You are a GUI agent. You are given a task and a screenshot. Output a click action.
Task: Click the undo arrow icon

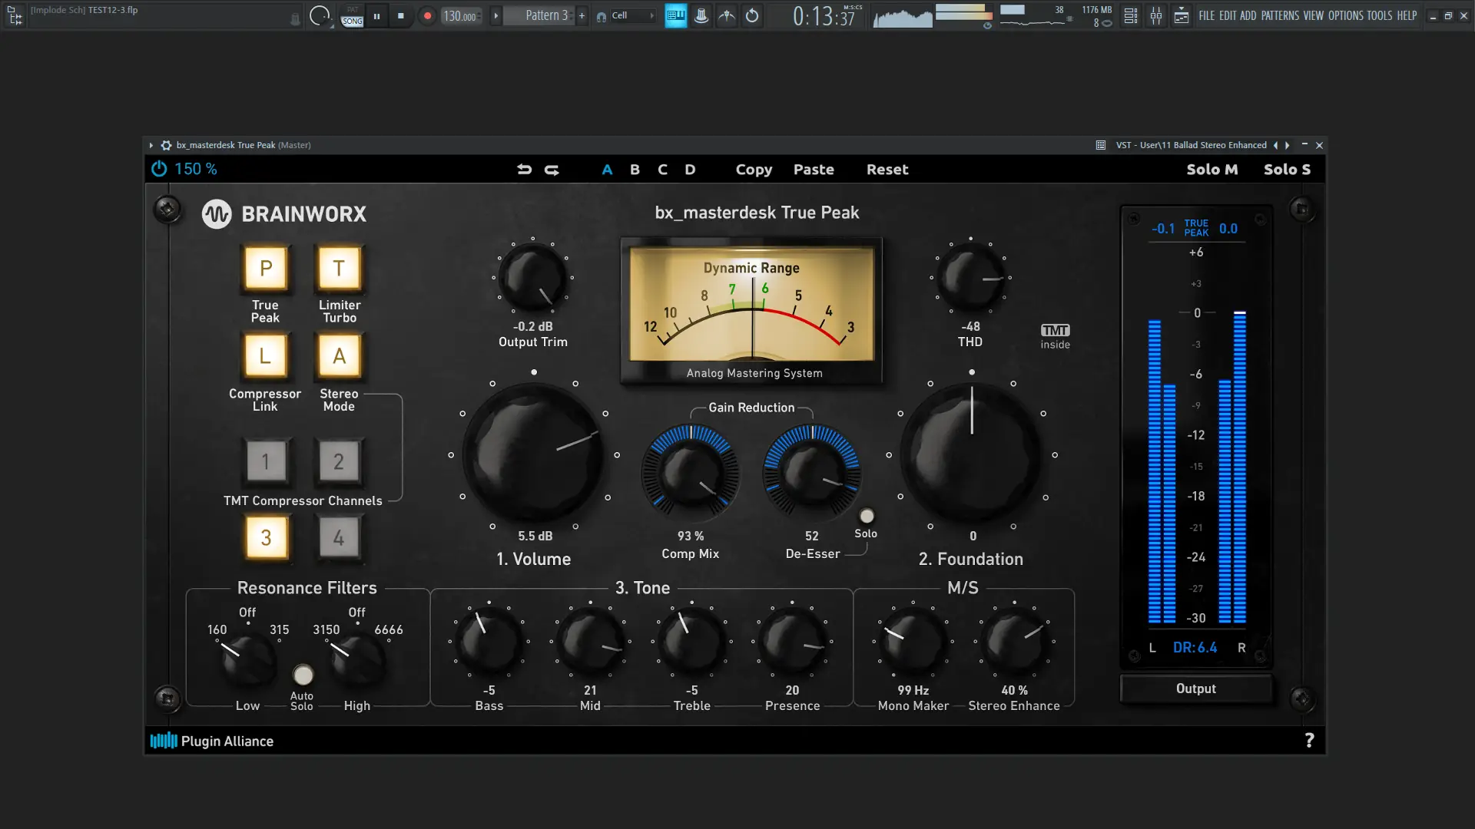coord(524,170)
